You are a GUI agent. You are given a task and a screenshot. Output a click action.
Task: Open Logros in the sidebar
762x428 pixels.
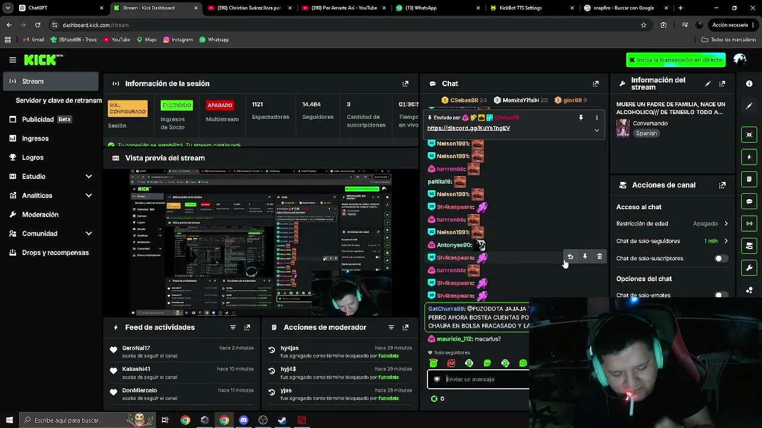point(51,158)
